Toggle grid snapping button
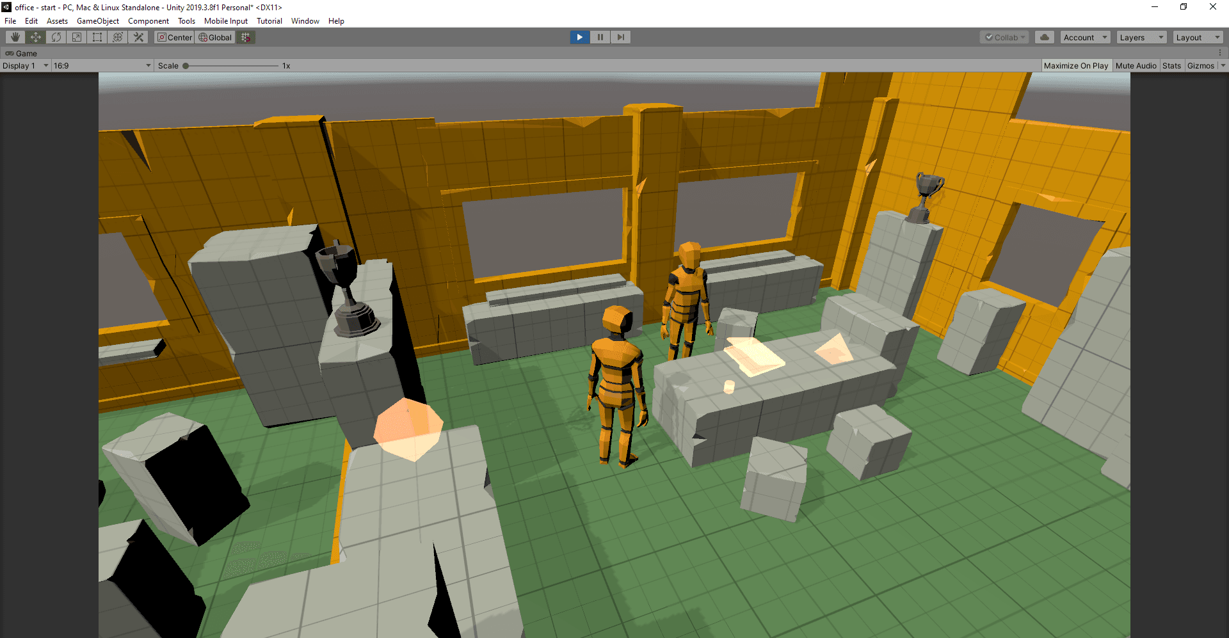This screenshot has width=1229, height=638. 246,37
